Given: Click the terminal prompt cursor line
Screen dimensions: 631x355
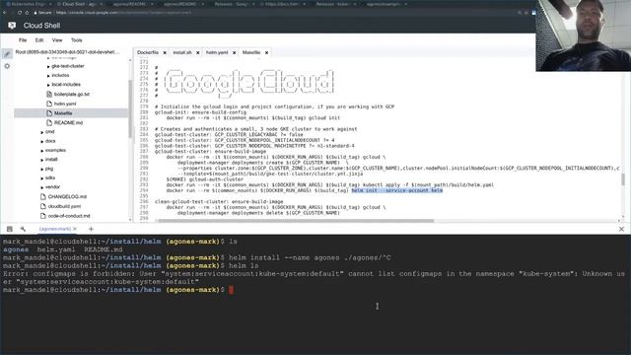Looking at the screenshot, I should pyautogui.click(x=118, y=290).
